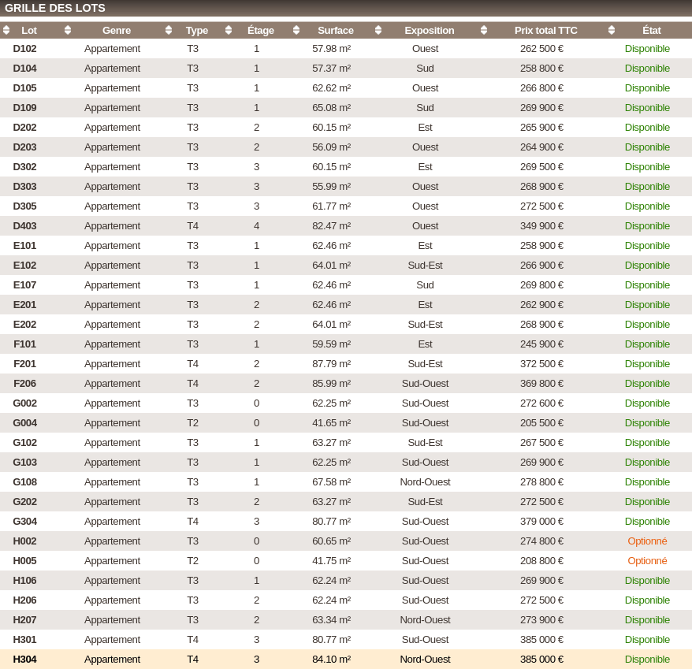The image size is (692, 669).
Task: Select the lot E107 row
Action: pos(24,284)
